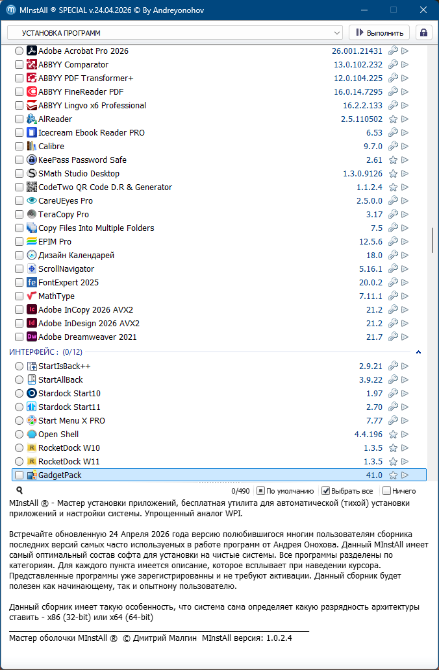Click the key icon for Adobe Acrobat Pro 2026

(393, 51)
